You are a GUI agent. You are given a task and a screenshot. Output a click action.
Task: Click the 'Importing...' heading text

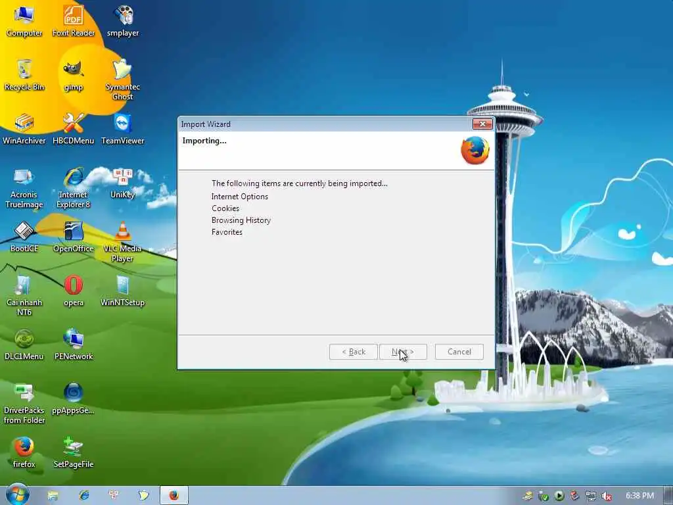click(x=204, y=141)
